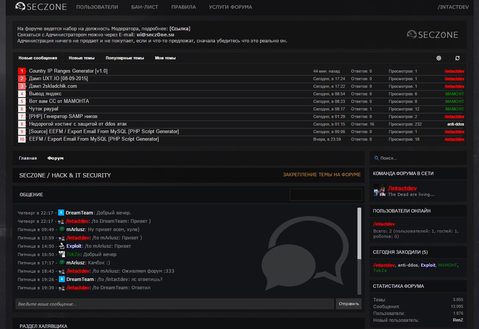This screenshot has height=329, width=479.
Task: Click /intactdev's avatar in the forum team panel
Action: tap(379, 190)
